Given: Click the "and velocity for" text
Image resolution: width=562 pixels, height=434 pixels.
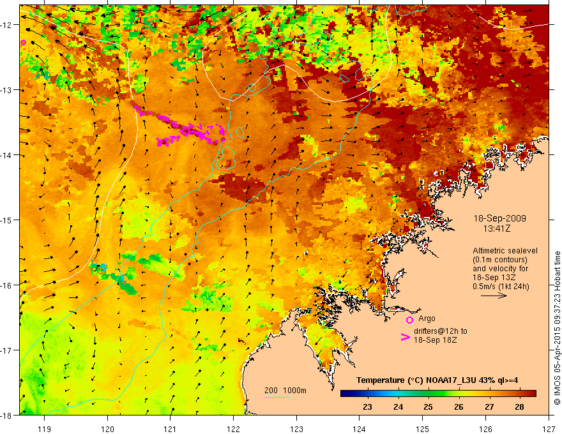Looking at the screenshot, I should click(x=500, y=268).
